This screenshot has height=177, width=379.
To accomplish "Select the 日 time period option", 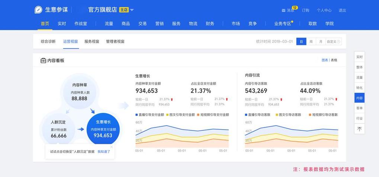I will (301, 42).
